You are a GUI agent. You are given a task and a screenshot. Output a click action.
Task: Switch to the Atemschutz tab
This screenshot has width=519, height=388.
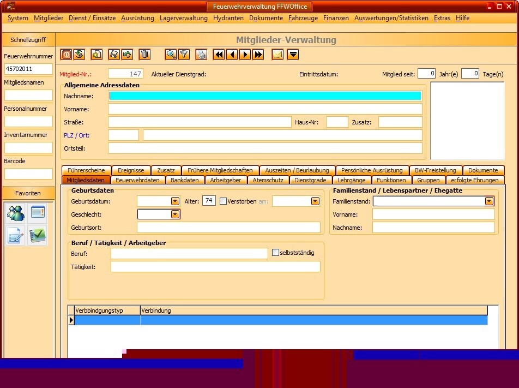point(268,180)
